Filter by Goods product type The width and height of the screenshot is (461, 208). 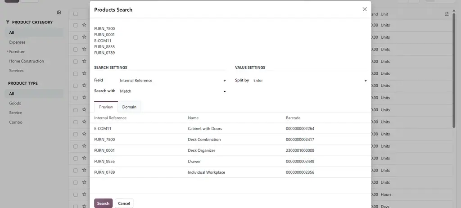coord(15,103)
